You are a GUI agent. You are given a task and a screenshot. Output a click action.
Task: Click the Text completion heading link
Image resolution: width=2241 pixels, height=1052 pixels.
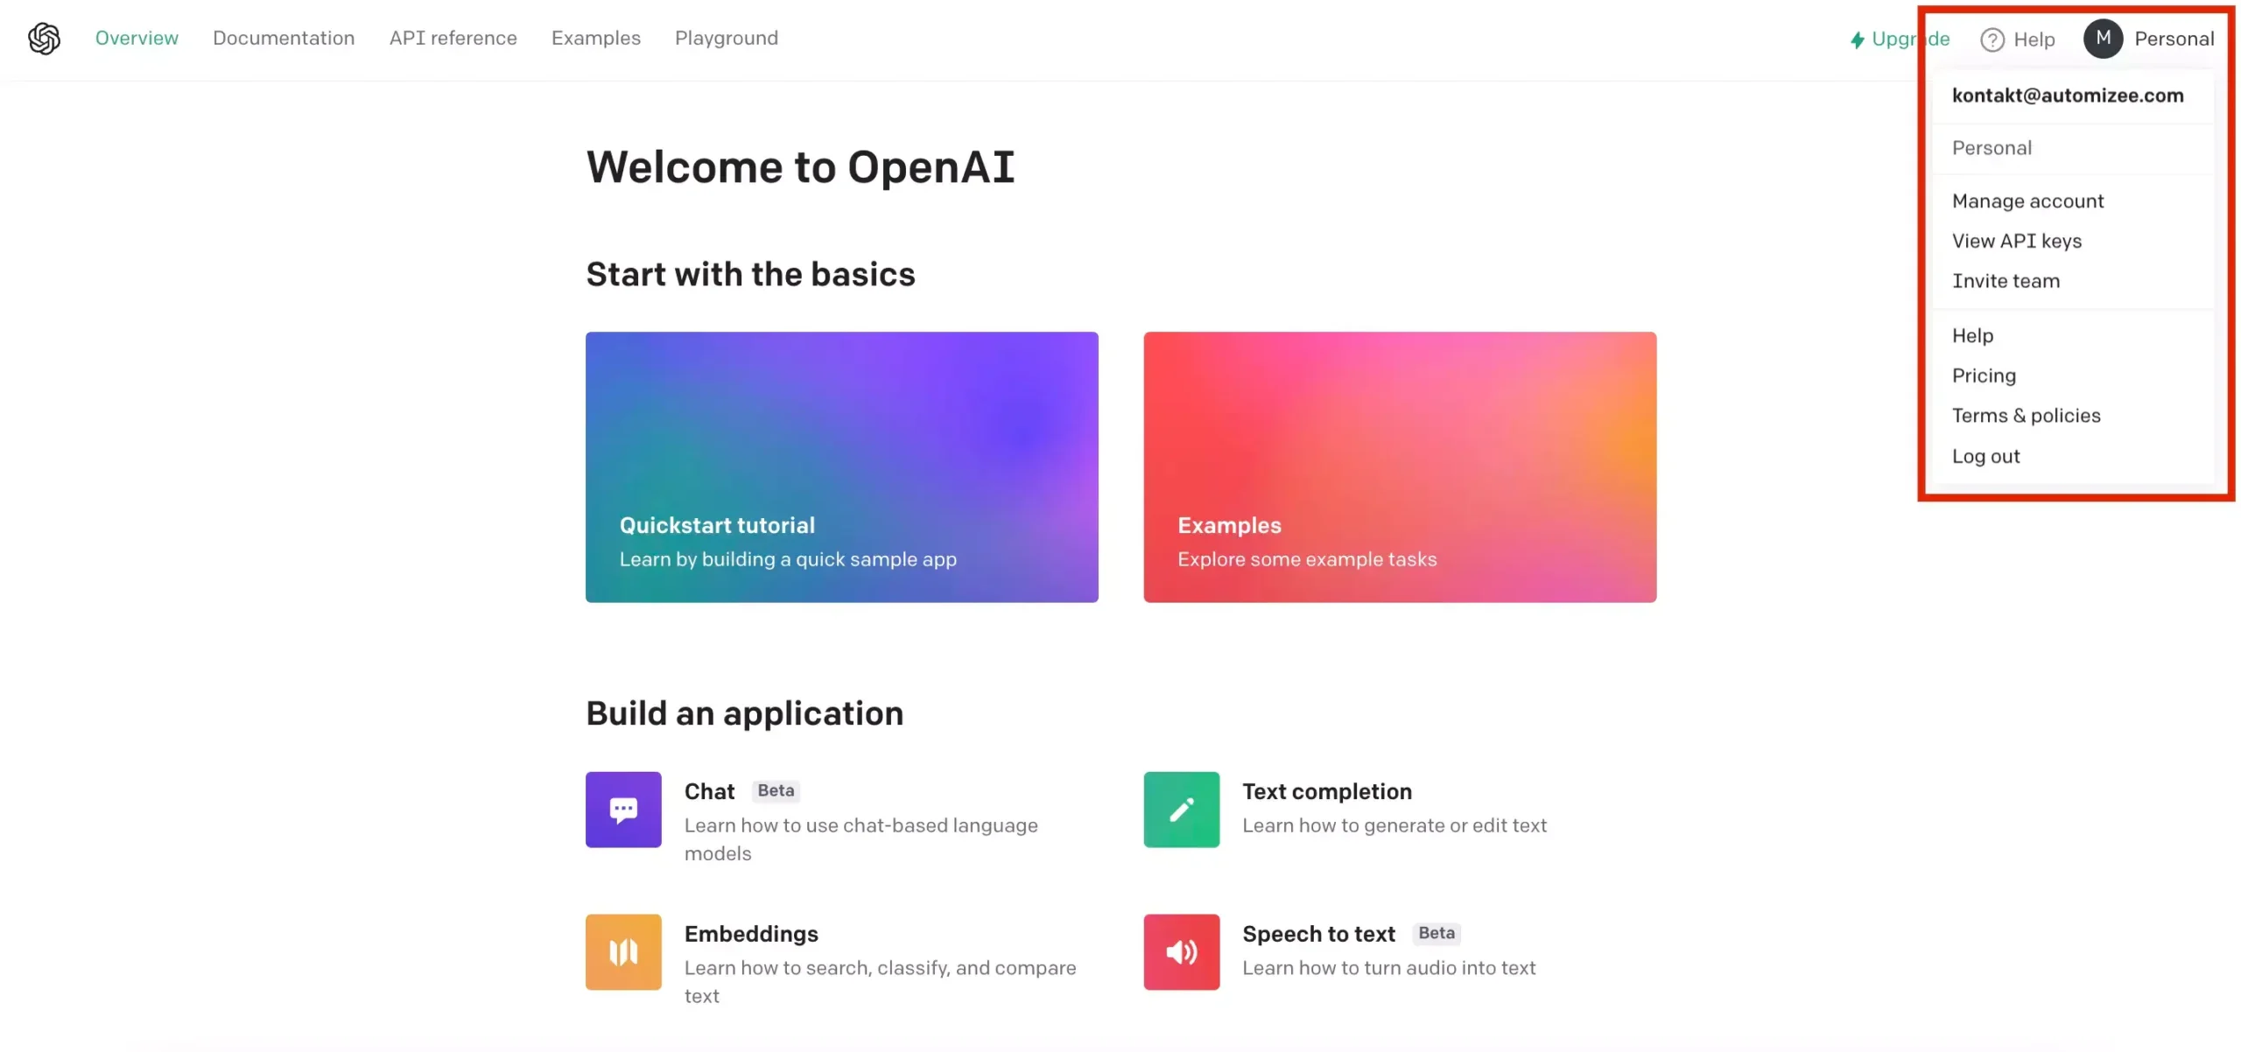(1326, 791)
